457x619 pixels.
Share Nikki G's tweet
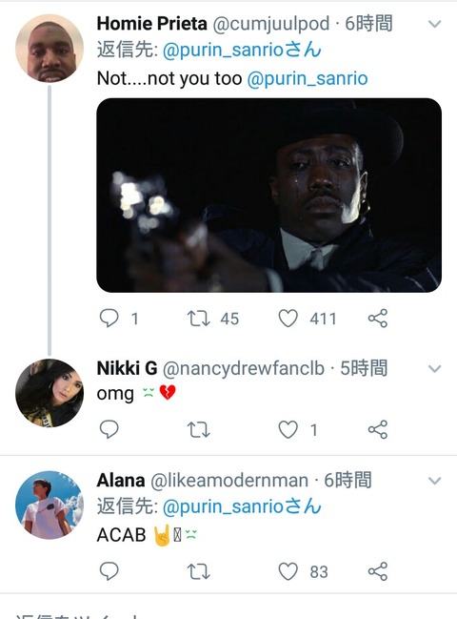(x=378, y=429)
